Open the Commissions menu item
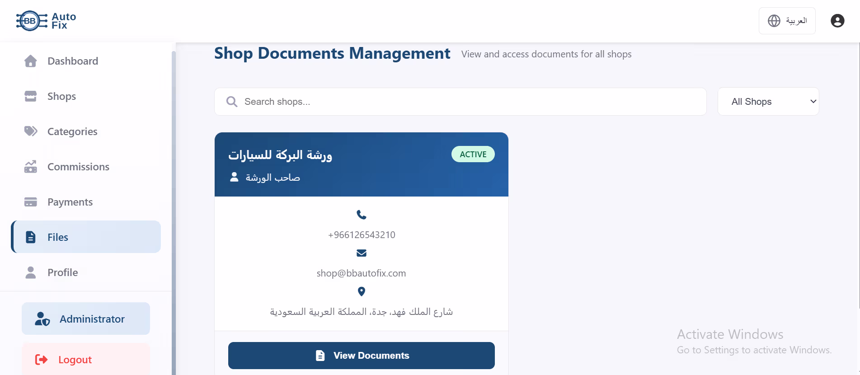This screenshot has height=375, width=860. tap(86, 167)
